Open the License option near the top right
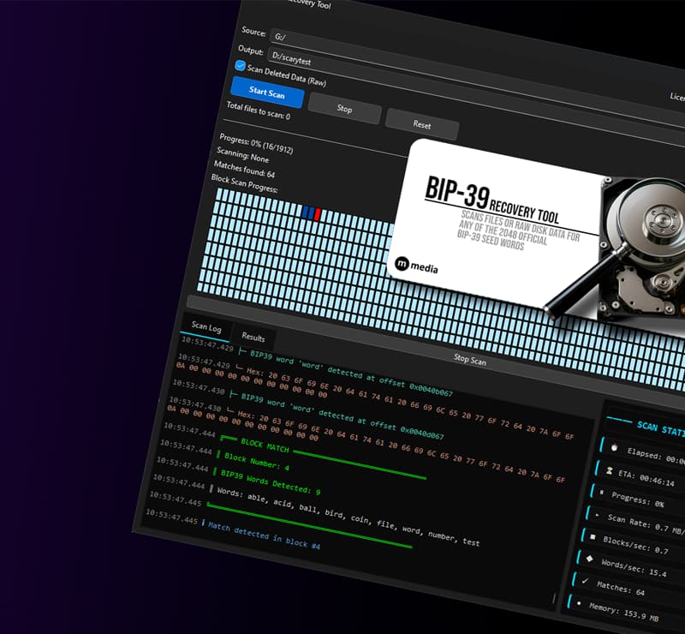Image resolution: width=685 pixels, height=634 pixels. tap(676, 96)
